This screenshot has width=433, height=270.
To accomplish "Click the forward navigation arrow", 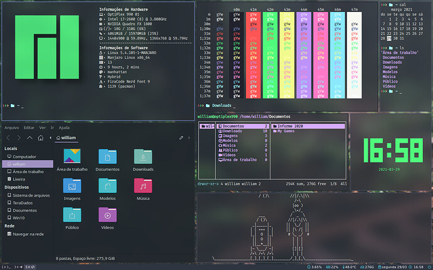I will point(19,138).
